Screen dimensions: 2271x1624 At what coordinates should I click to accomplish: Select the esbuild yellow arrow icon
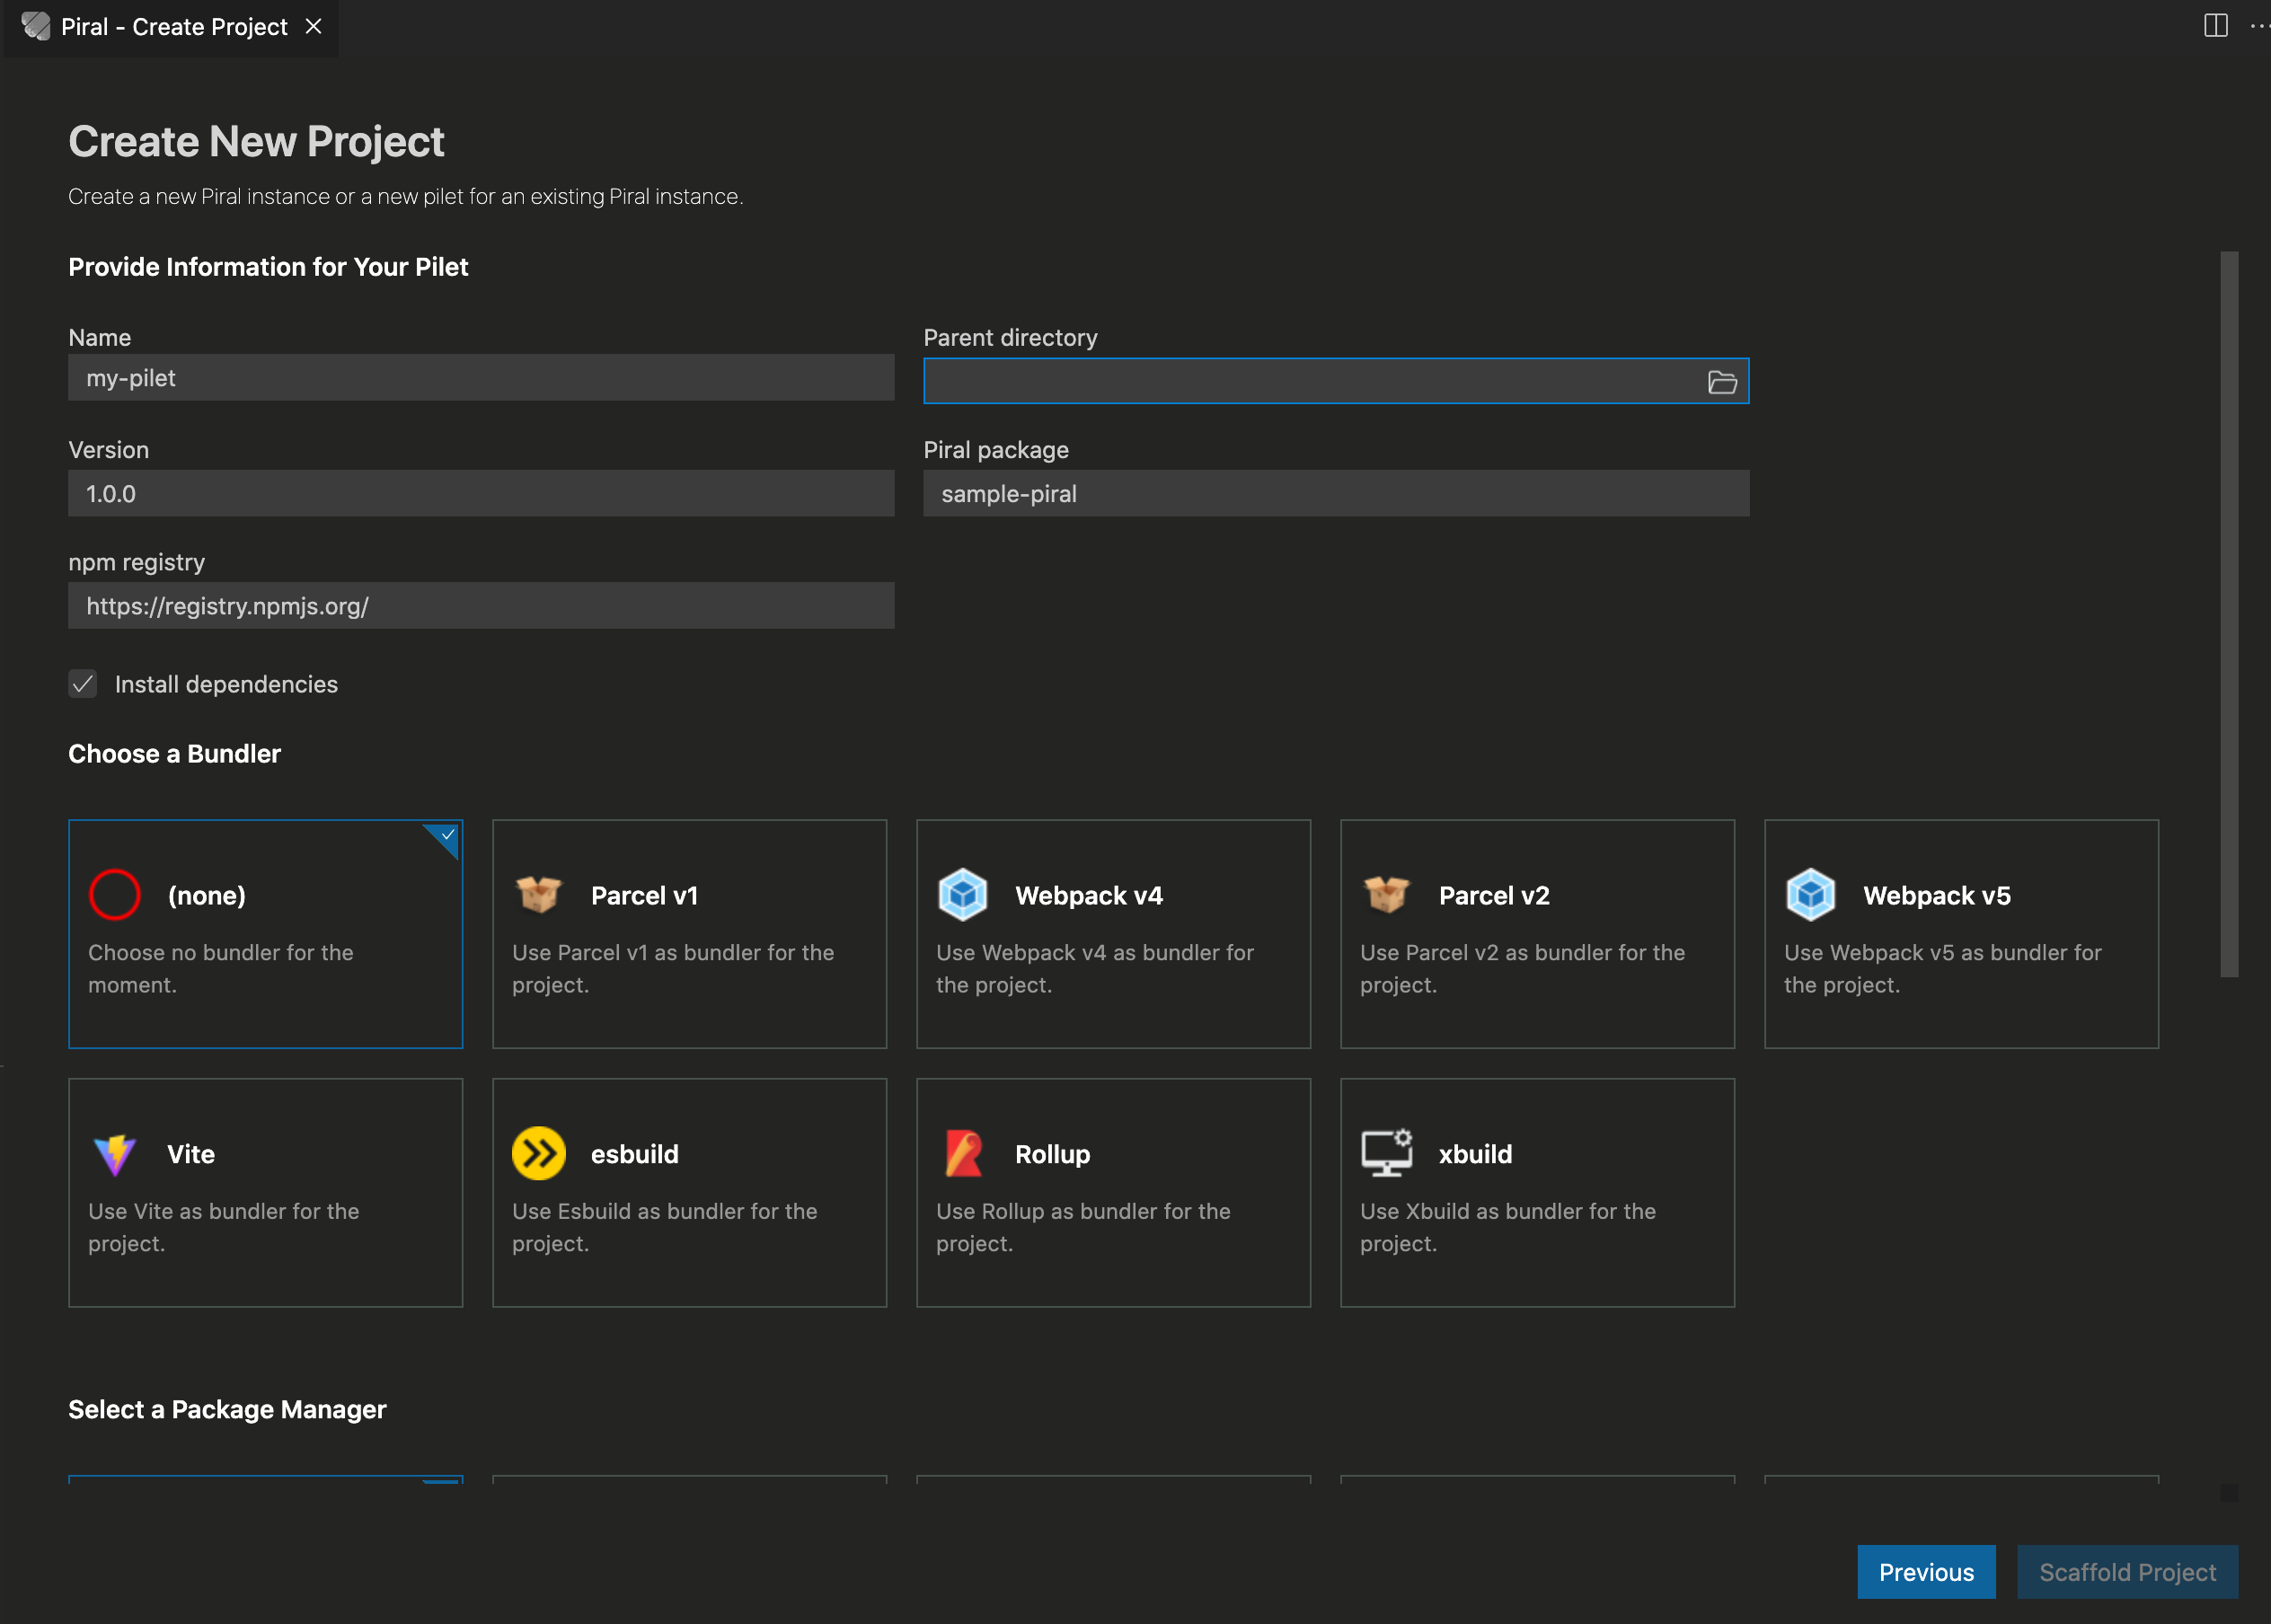(x=538, y=1153)
